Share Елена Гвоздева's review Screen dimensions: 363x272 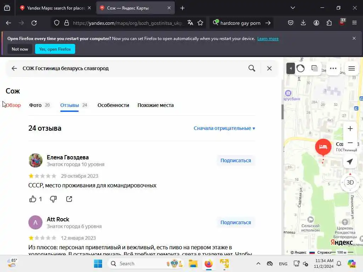tap(69, 199)
